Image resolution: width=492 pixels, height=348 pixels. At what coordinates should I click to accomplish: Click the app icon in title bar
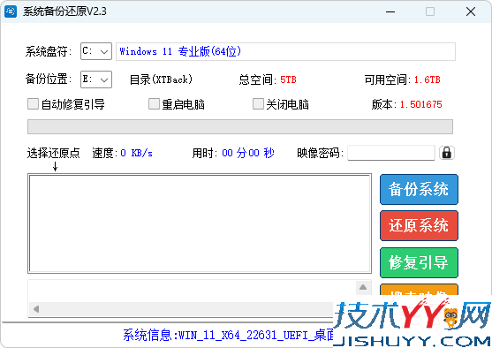pos(11,11)
